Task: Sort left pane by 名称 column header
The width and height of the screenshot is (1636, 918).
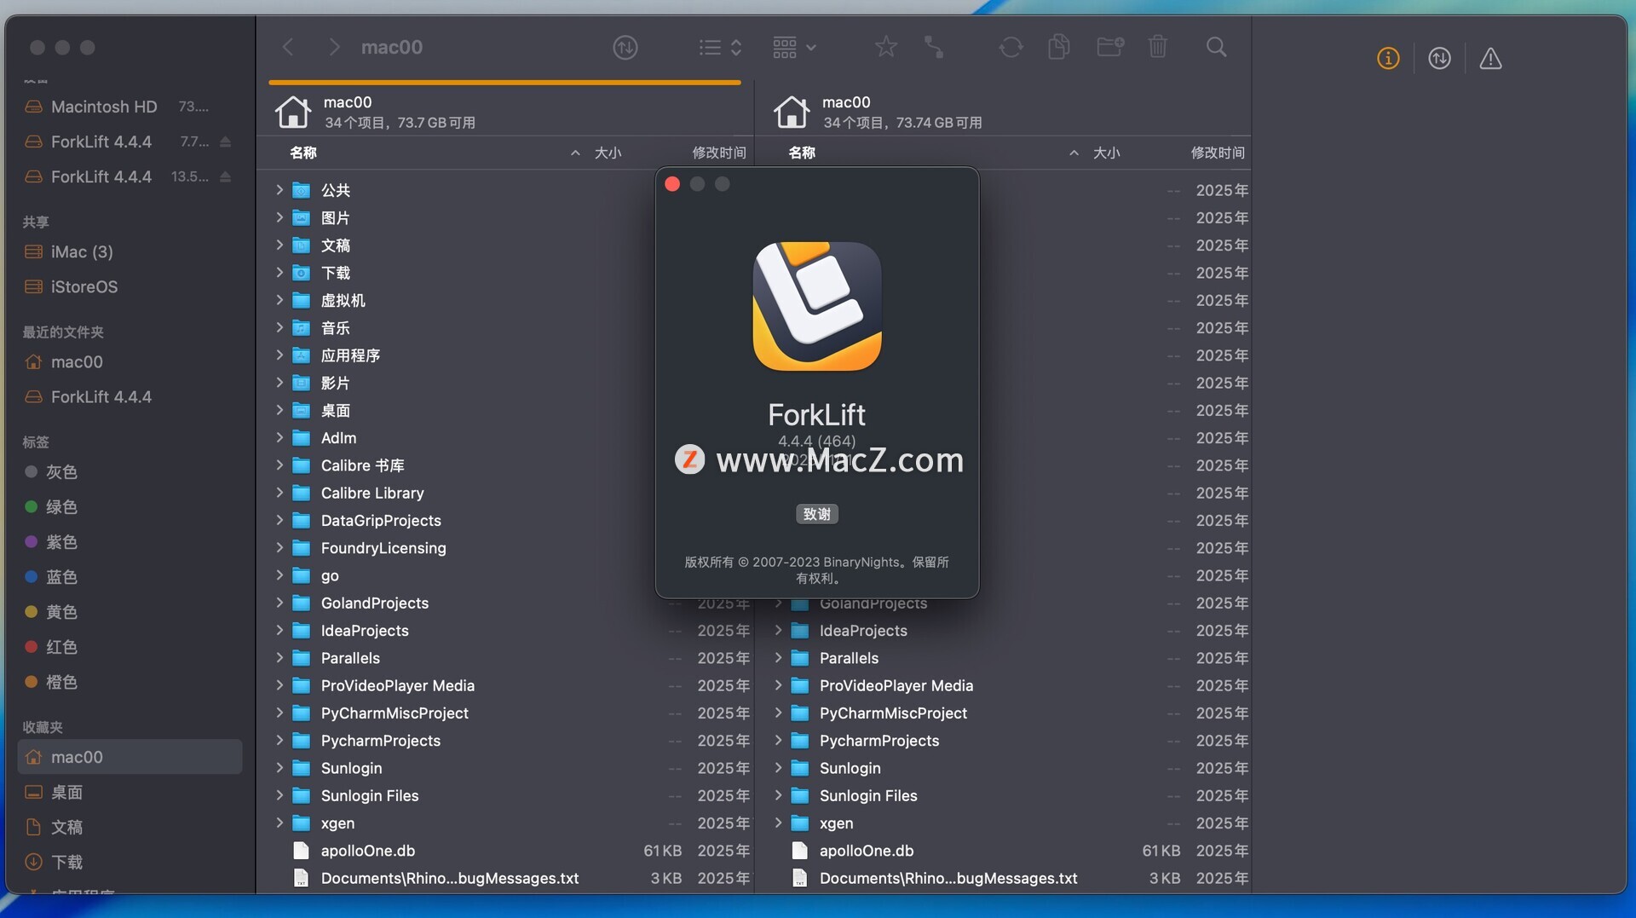Action: pos(303,153)
